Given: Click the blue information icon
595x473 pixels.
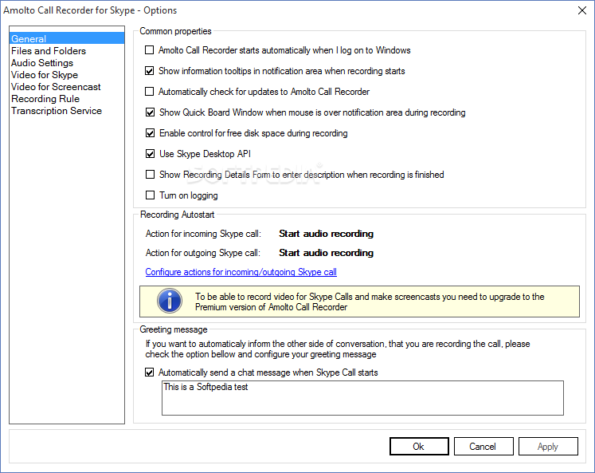Looking at the screenshot, I should click(x=170, y=301).
